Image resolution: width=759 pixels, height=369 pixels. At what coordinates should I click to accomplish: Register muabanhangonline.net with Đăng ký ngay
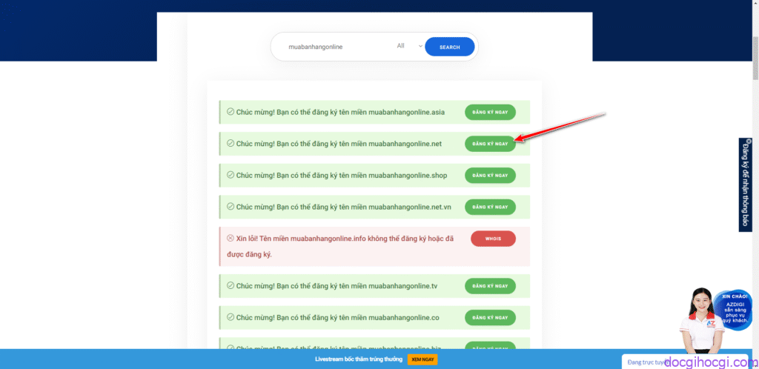click(491, 144)
